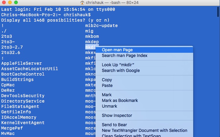Select Search man Page Index

[x=124, y=55]
